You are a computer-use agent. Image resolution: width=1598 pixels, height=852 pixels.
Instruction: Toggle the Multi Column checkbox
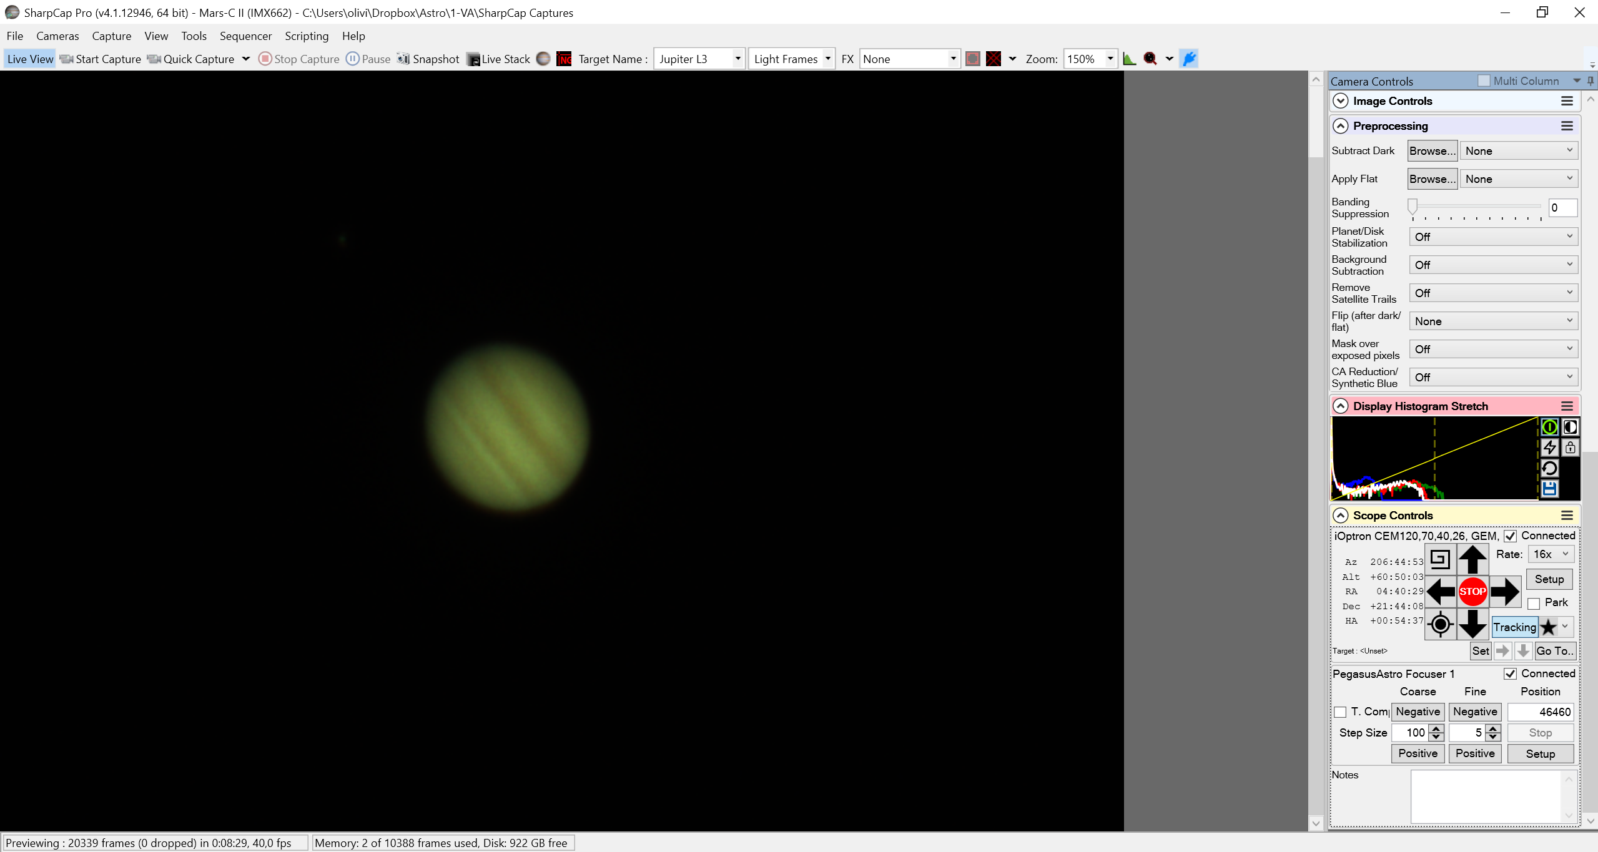(x=1484, y=81)
